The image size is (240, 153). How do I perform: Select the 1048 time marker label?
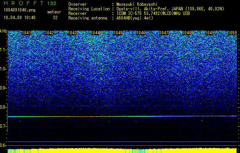click(x=187, y=33)
